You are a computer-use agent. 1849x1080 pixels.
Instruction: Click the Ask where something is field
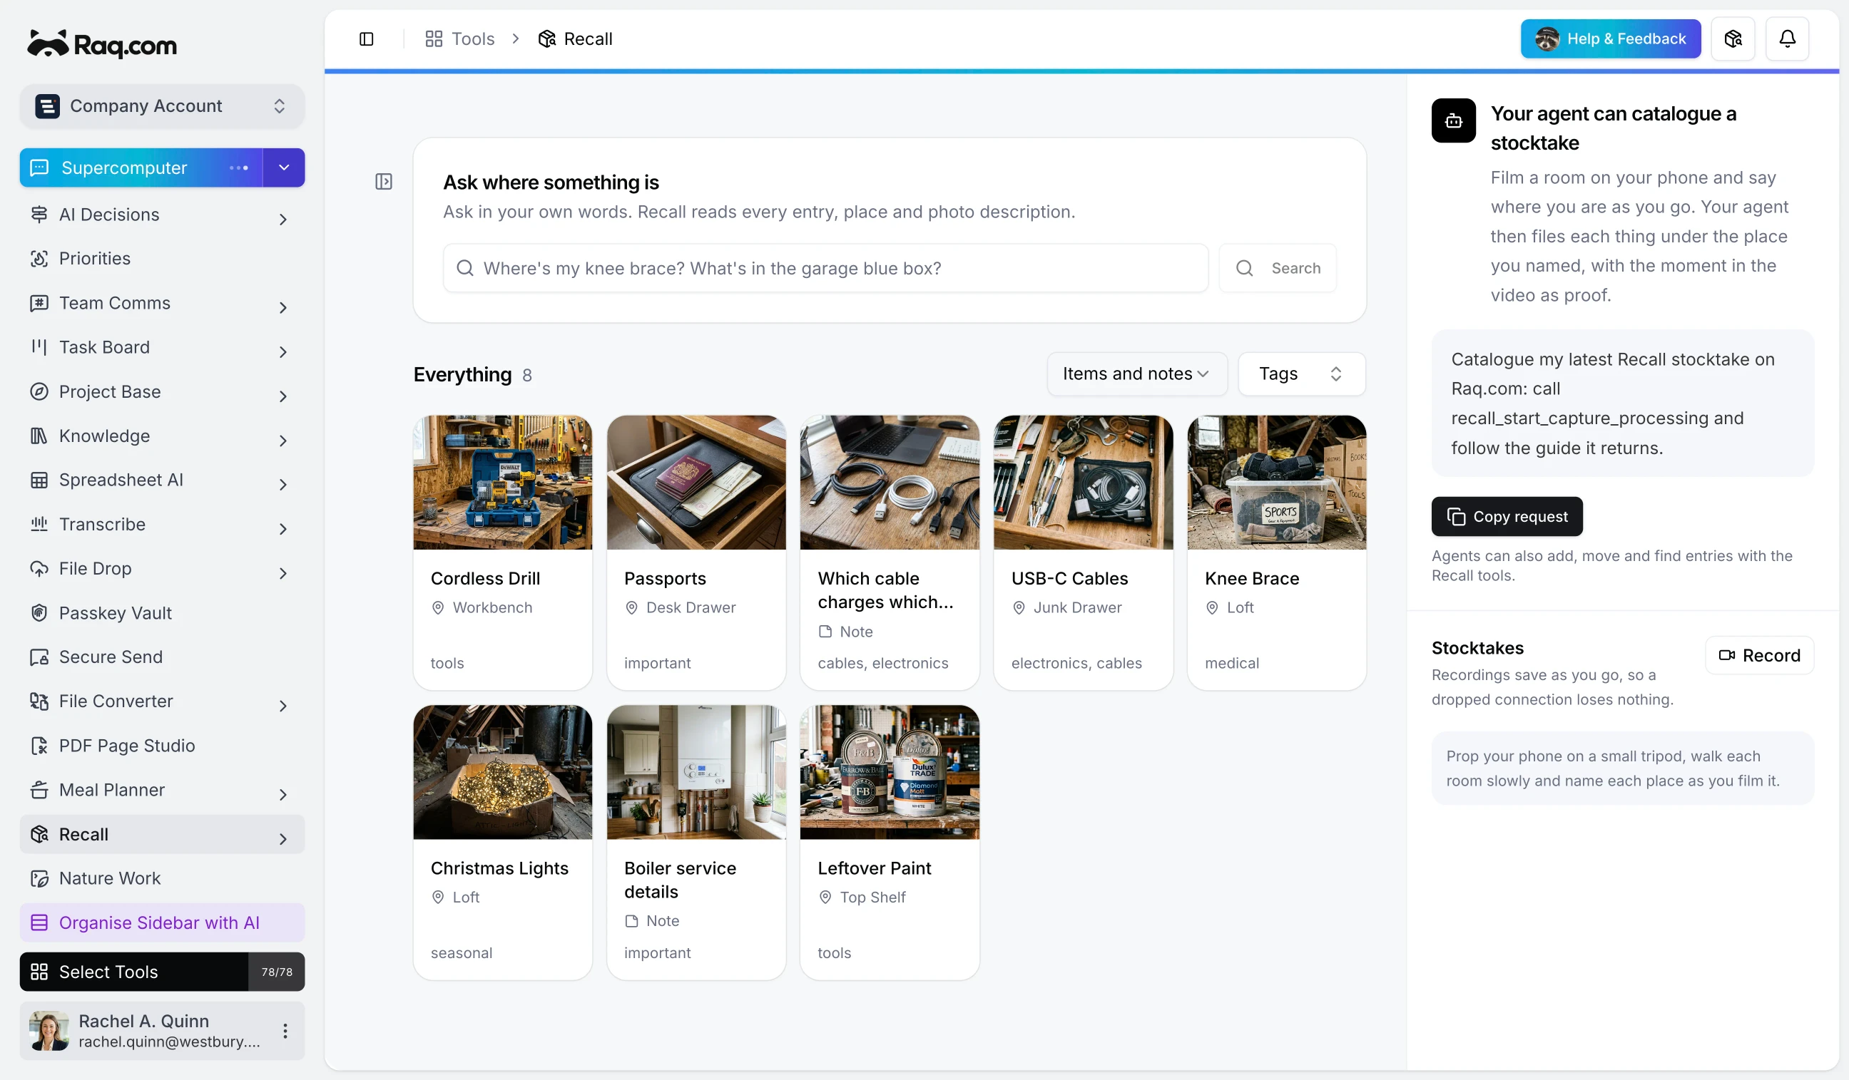pyautogui.click(x=825, y=268)
